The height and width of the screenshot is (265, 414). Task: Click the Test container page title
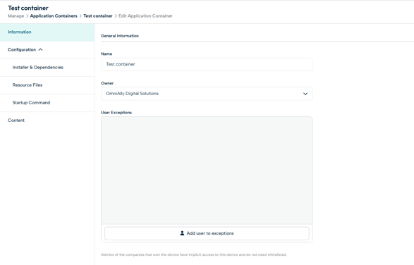click(28, 8)
